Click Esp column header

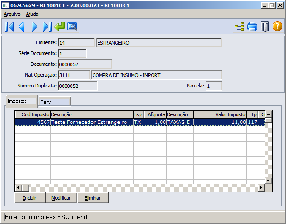coord(139,114)
